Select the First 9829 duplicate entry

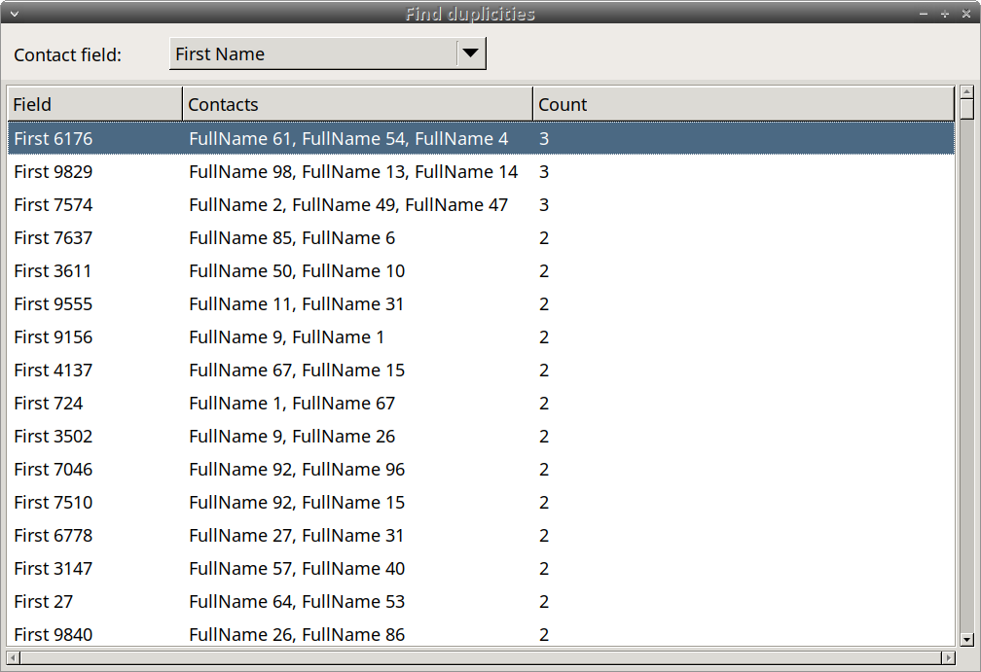[292, 171]
